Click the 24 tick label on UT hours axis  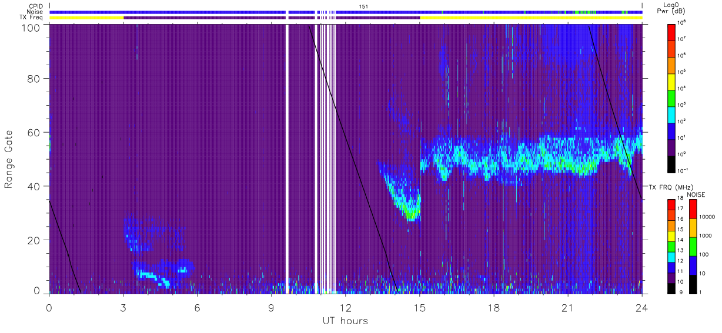(641, 308)
